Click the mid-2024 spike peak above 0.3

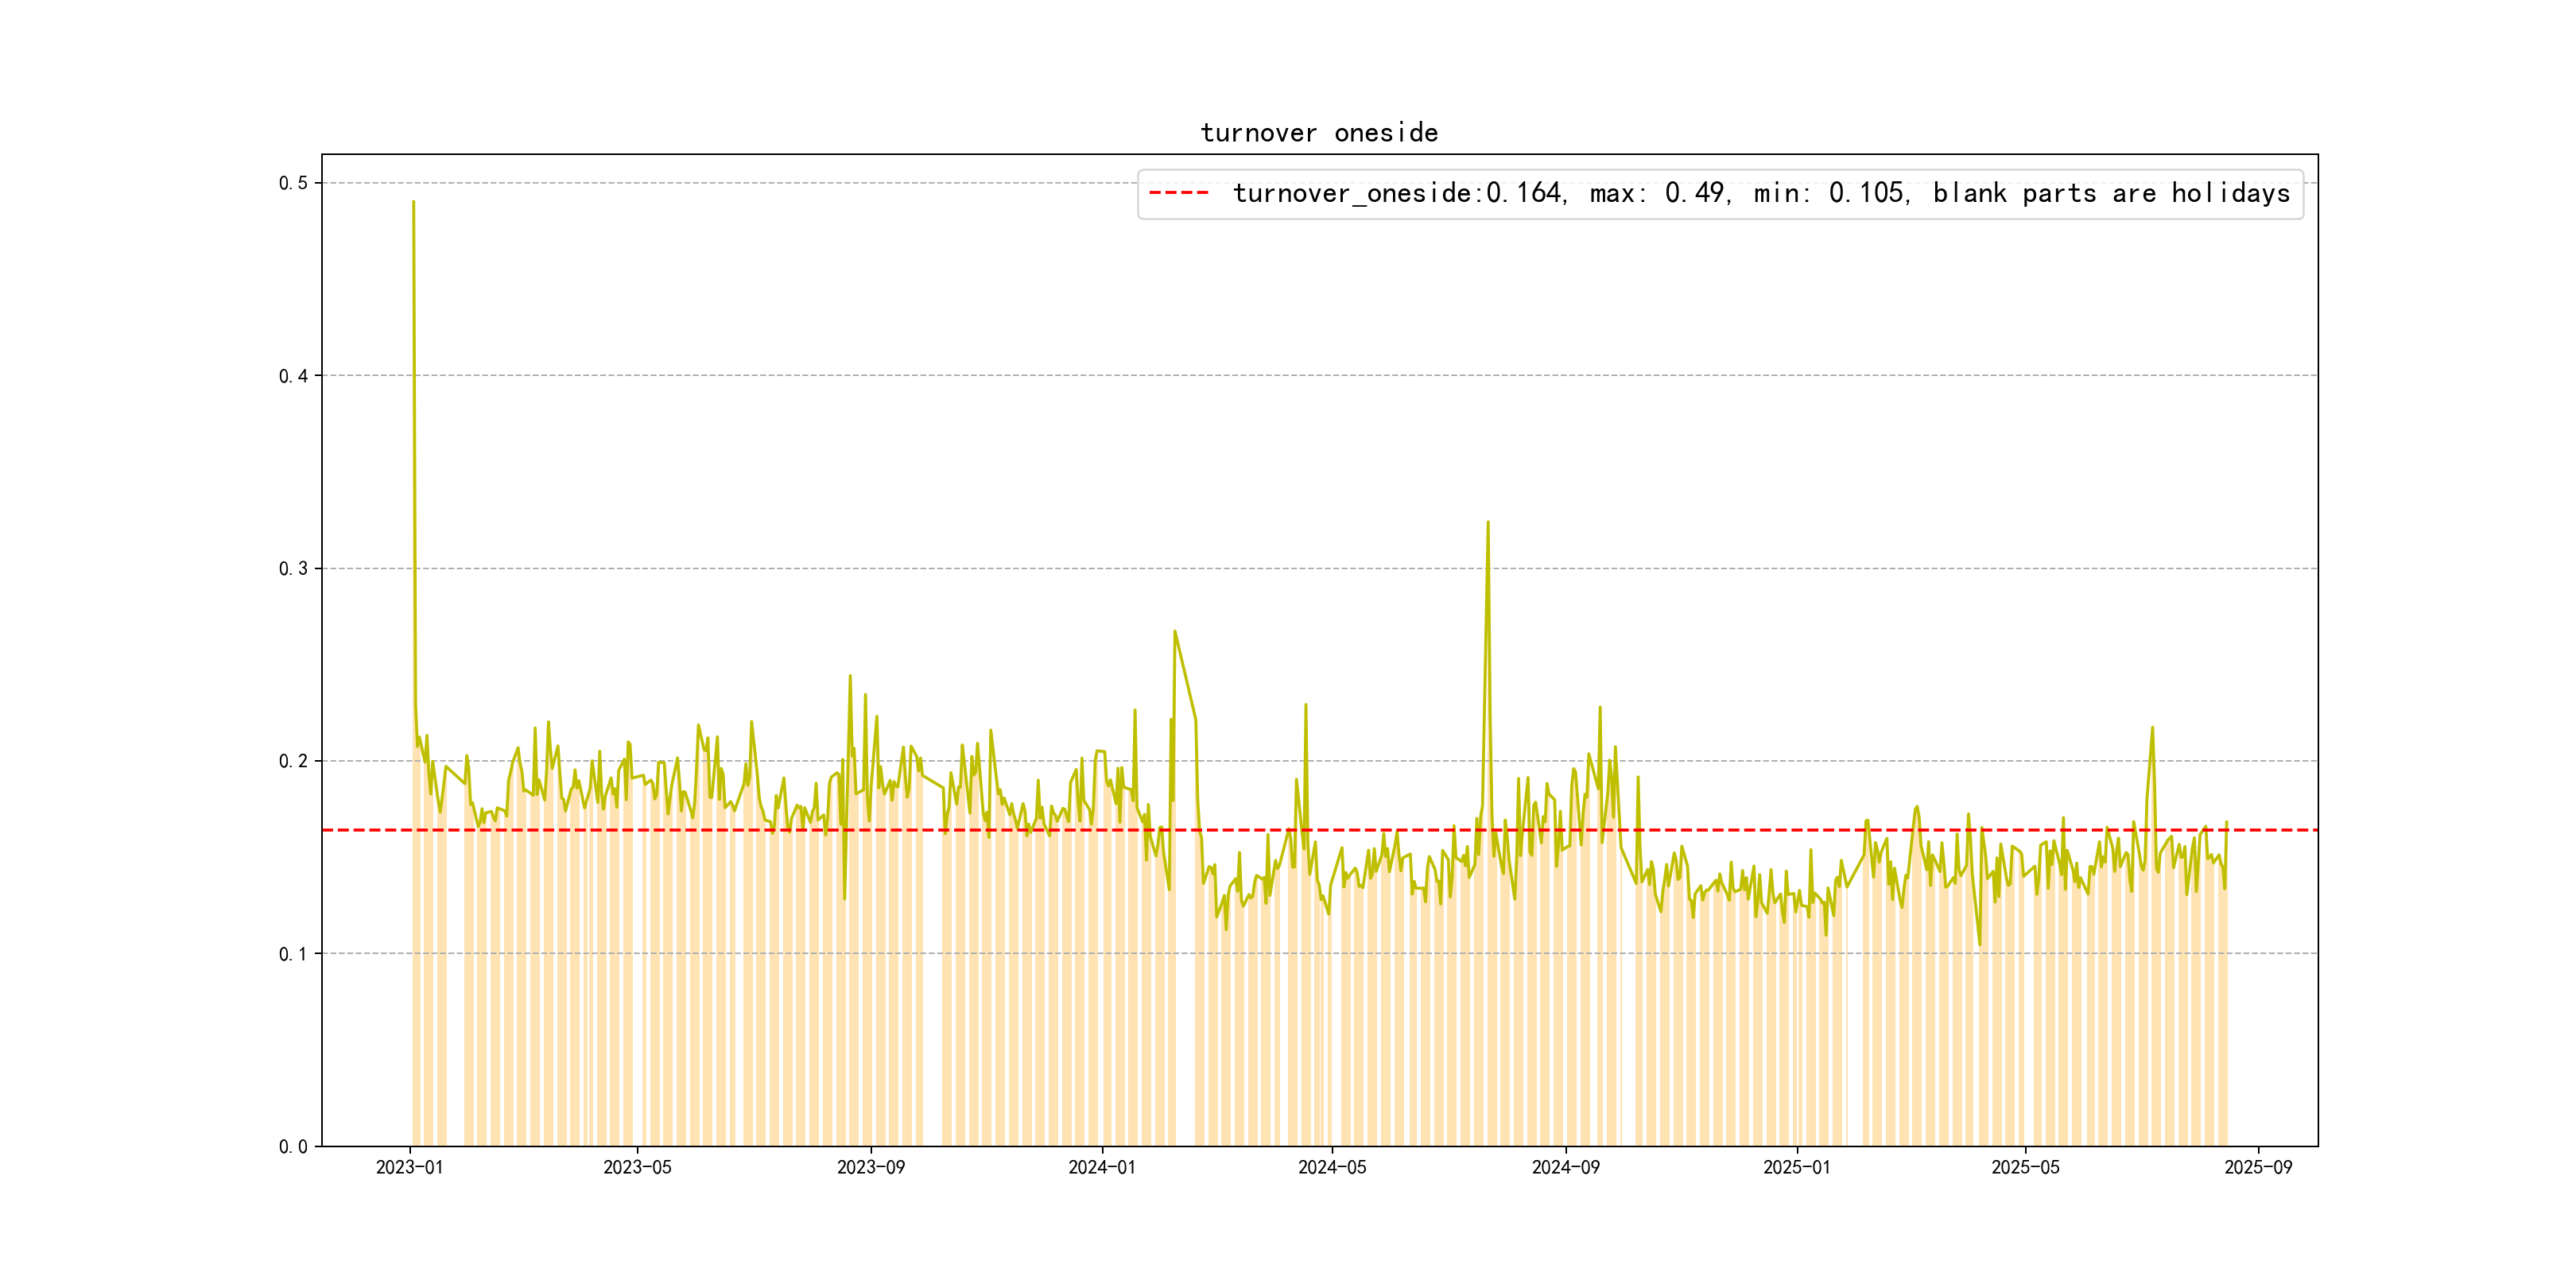[x=1487, y=523]
